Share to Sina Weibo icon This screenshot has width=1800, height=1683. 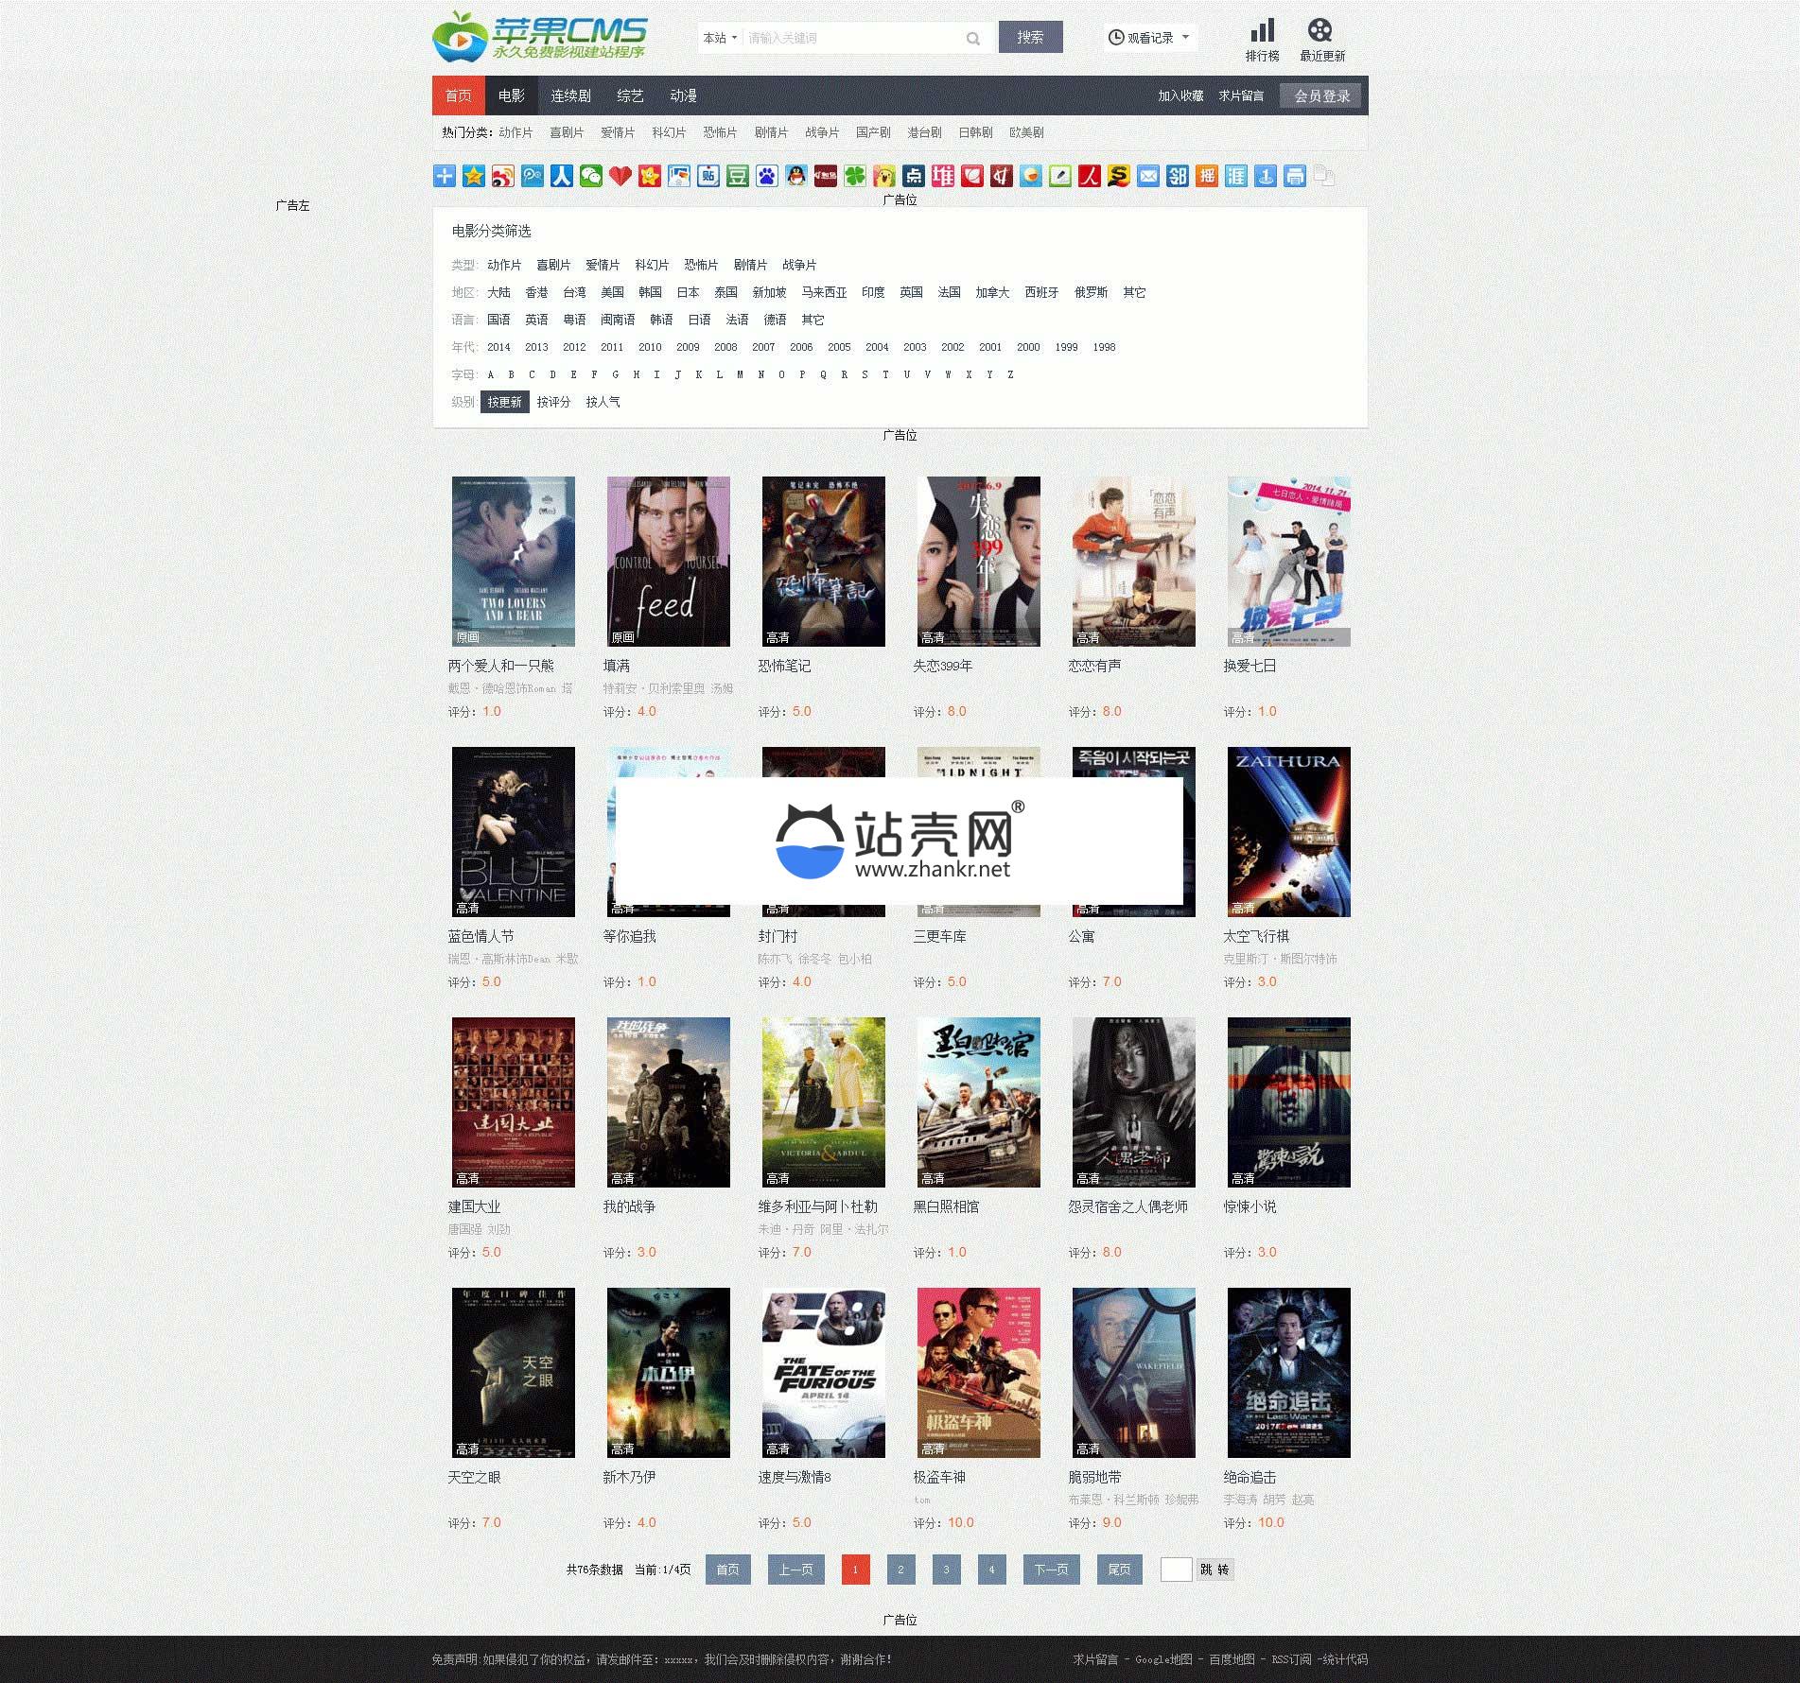pos(502,176)
